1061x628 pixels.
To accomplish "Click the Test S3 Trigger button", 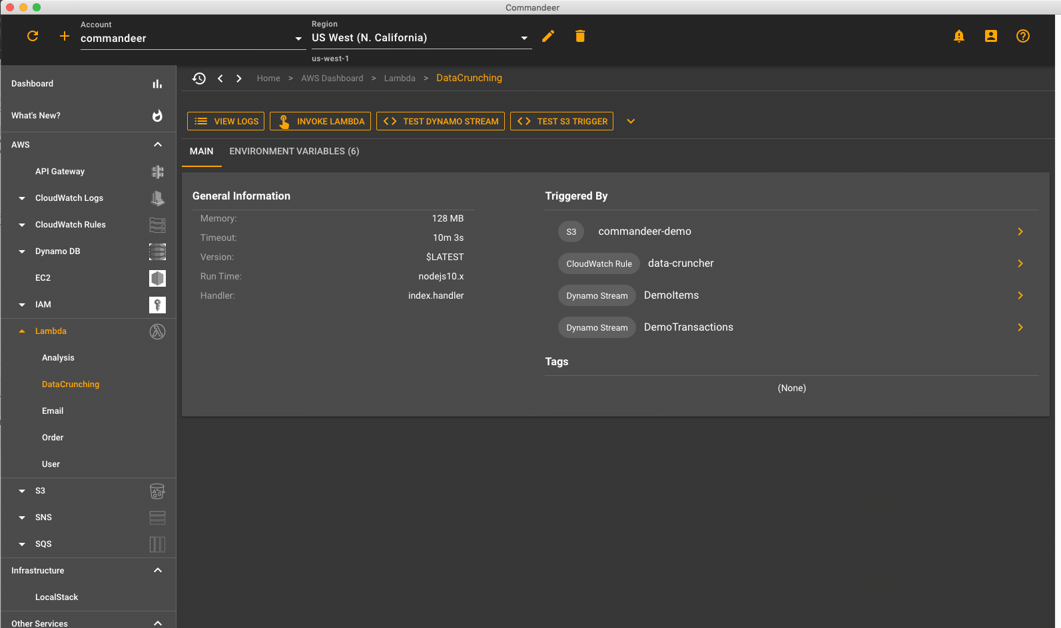I will [561, 121].
